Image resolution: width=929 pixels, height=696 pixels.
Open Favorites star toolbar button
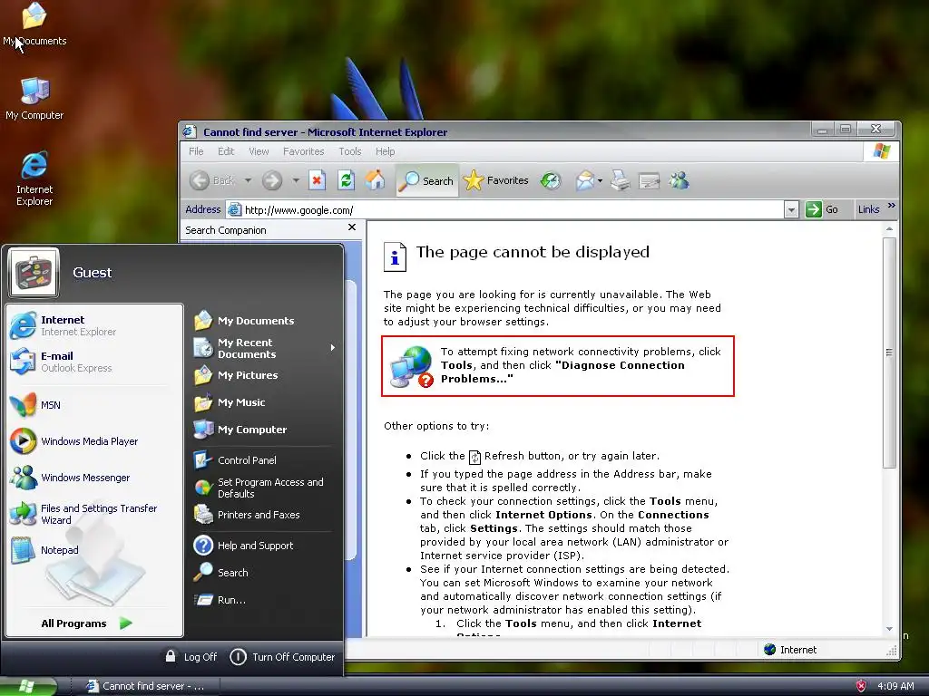496,180
